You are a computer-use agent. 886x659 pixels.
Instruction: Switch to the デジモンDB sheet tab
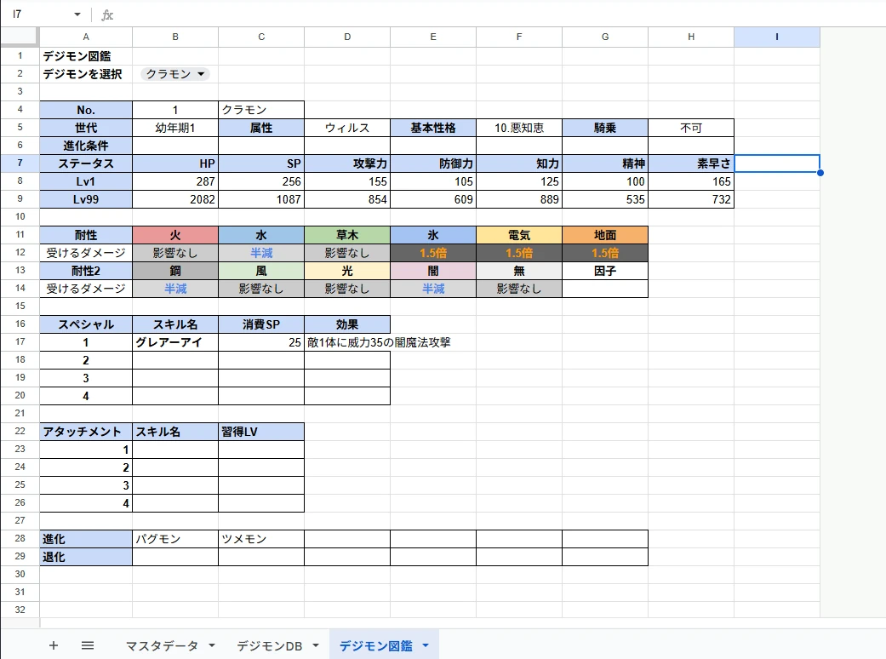tap(270, 646)
